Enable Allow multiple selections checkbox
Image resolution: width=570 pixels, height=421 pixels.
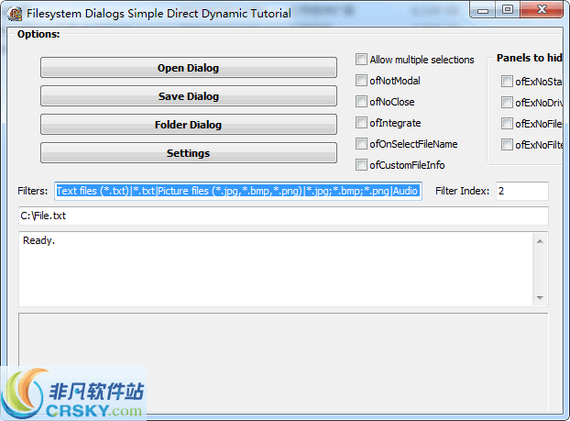point(361,60)
